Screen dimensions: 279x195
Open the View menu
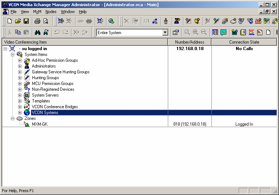(25, 12)
